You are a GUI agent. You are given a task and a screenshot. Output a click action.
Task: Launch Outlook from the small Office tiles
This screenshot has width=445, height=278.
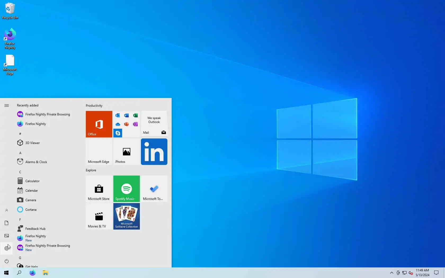[118, 115]
